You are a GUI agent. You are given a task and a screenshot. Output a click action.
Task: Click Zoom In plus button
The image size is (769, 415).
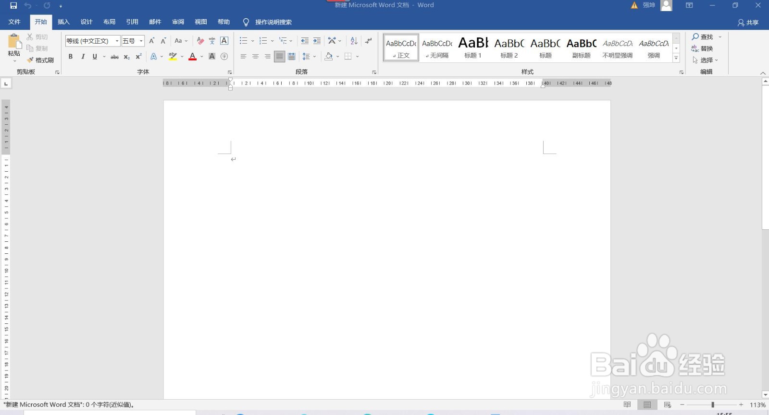click(x=741, y=405)
